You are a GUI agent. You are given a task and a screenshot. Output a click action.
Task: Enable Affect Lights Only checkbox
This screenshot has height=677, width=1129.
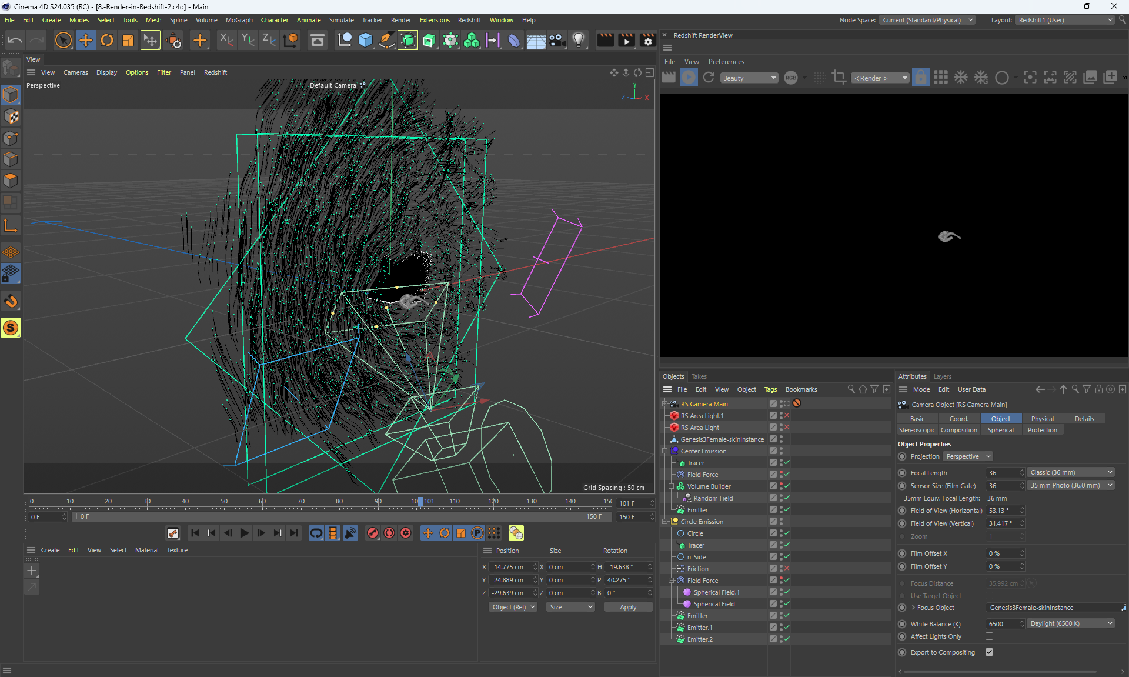(x=990, y=636)
